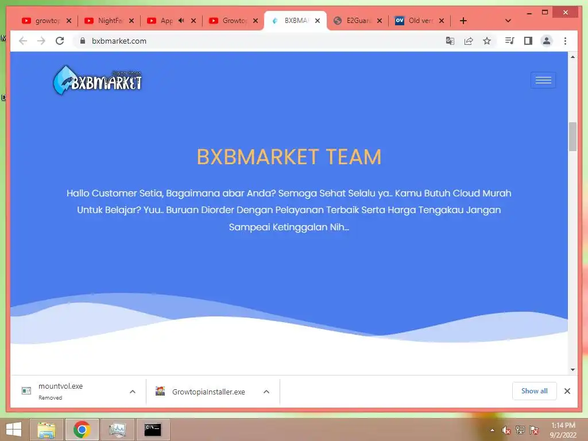Close the downloads bar
The image size is (588, 441).
(x=567, y=391)
